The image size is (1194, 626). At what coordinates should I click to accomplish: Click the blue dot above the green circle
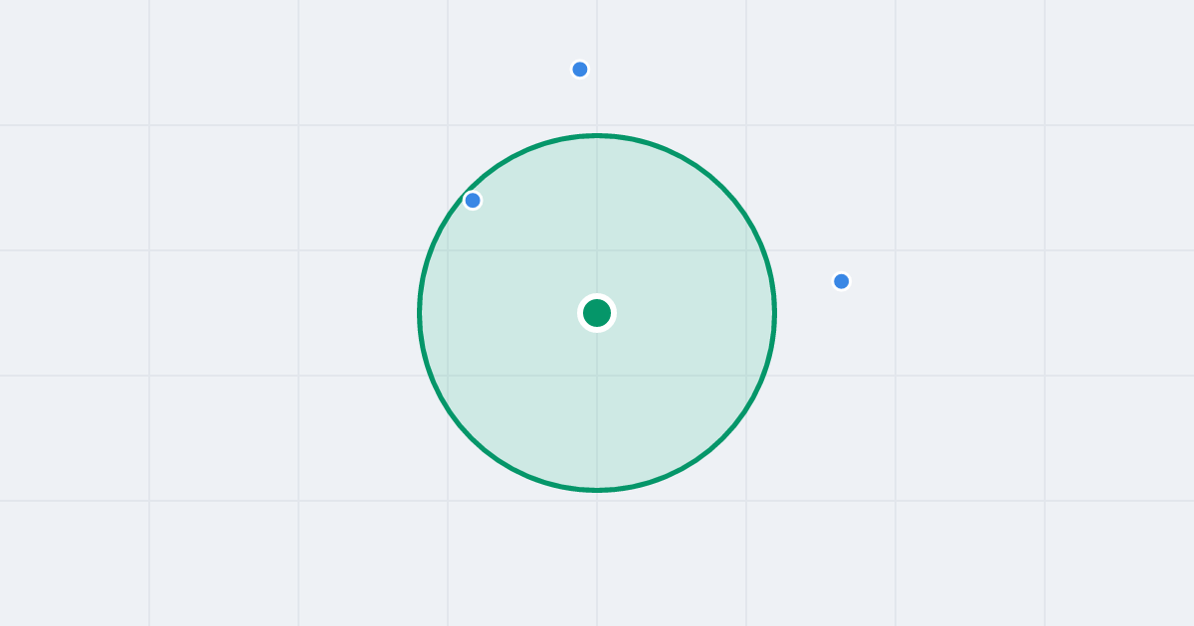point(580,70)
